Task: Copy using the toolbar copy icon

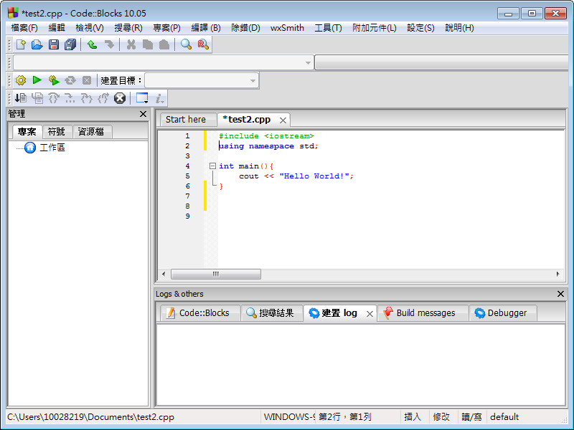Action: point(148,44)
